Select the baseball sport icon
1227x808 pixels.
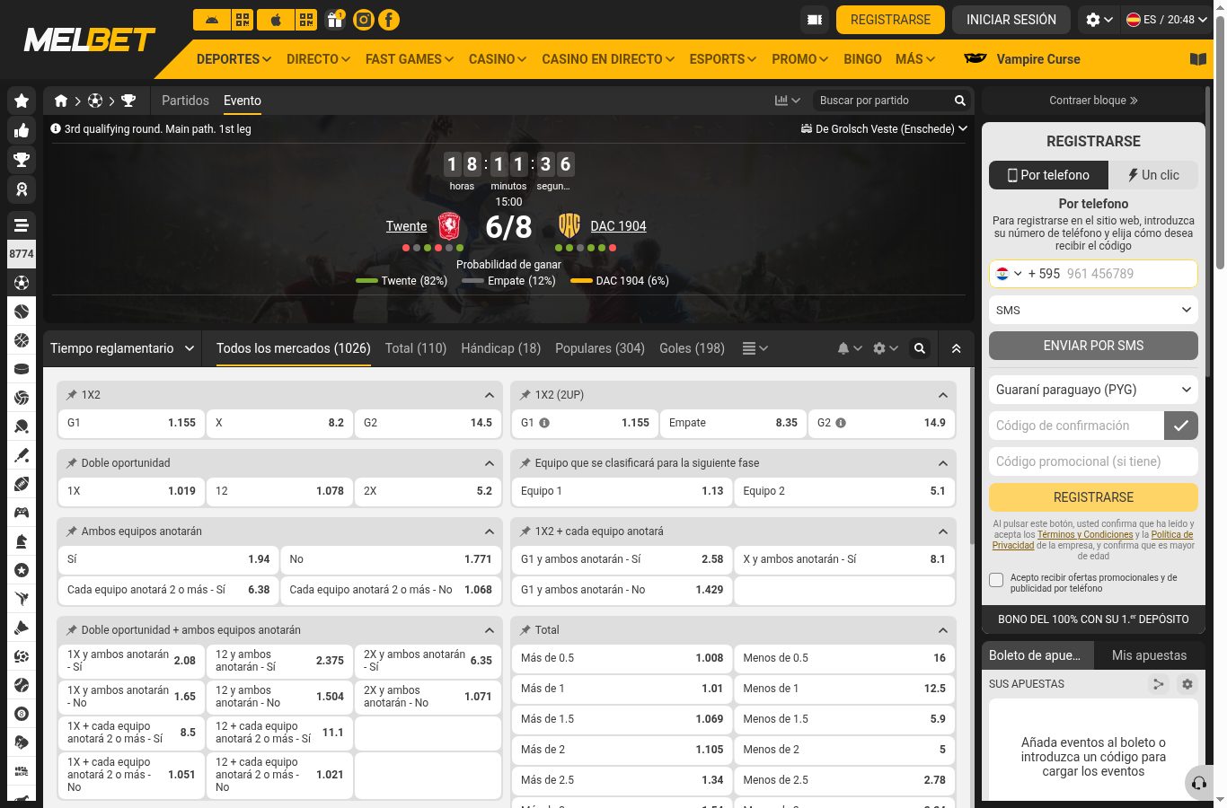click(x=22, y=685)
